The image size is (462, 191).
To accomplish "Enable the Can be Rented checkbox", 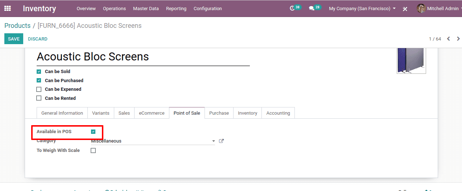I will pyautogui.click(x=39, y=98).
